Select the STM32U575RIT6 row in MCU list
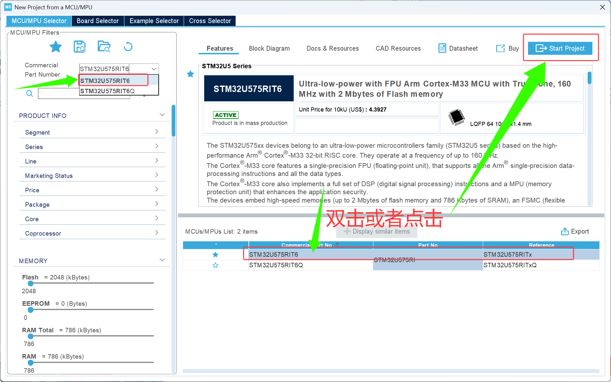Viewport: 611px width, 382px height. [391, 254]
